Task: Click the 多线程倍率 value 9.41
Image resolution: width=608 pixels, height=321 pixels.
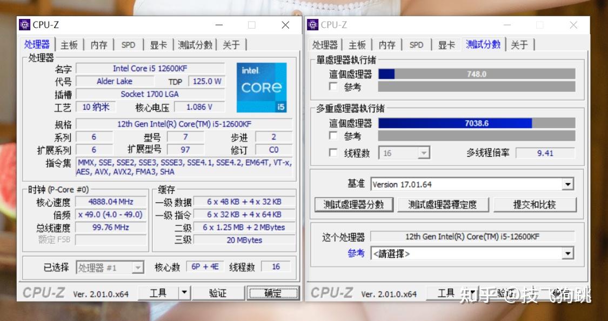Action: [545, 153]
